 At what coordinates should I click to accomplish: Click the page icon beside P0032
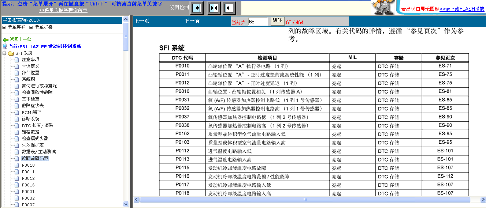click(x=16, y=198)
